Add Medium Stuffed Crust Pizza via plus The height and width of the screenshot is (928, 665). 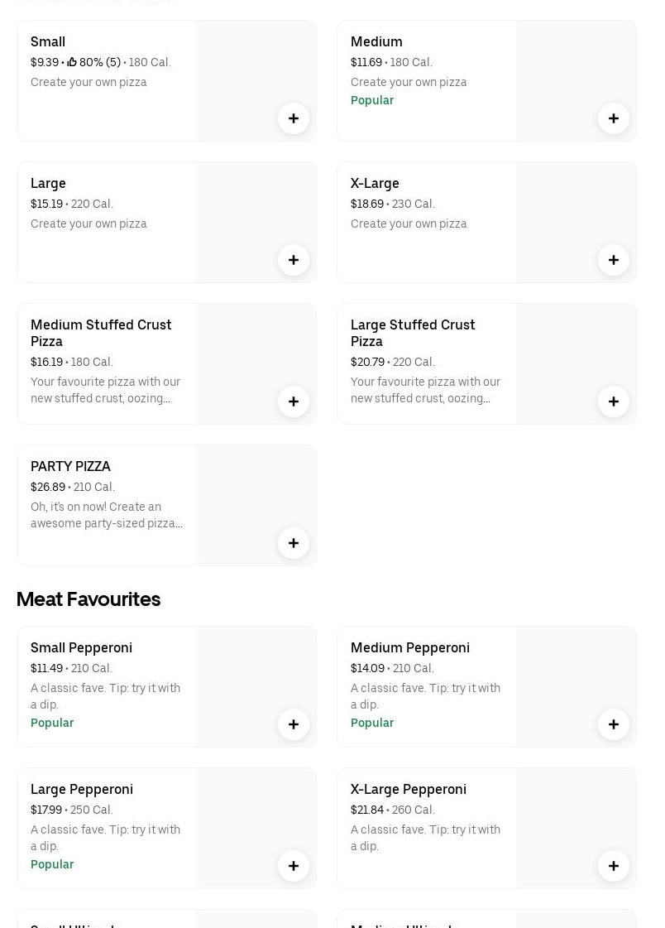[294, 401]
